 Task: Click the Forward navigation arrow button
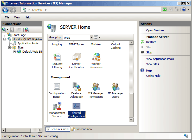coord(13,10)
